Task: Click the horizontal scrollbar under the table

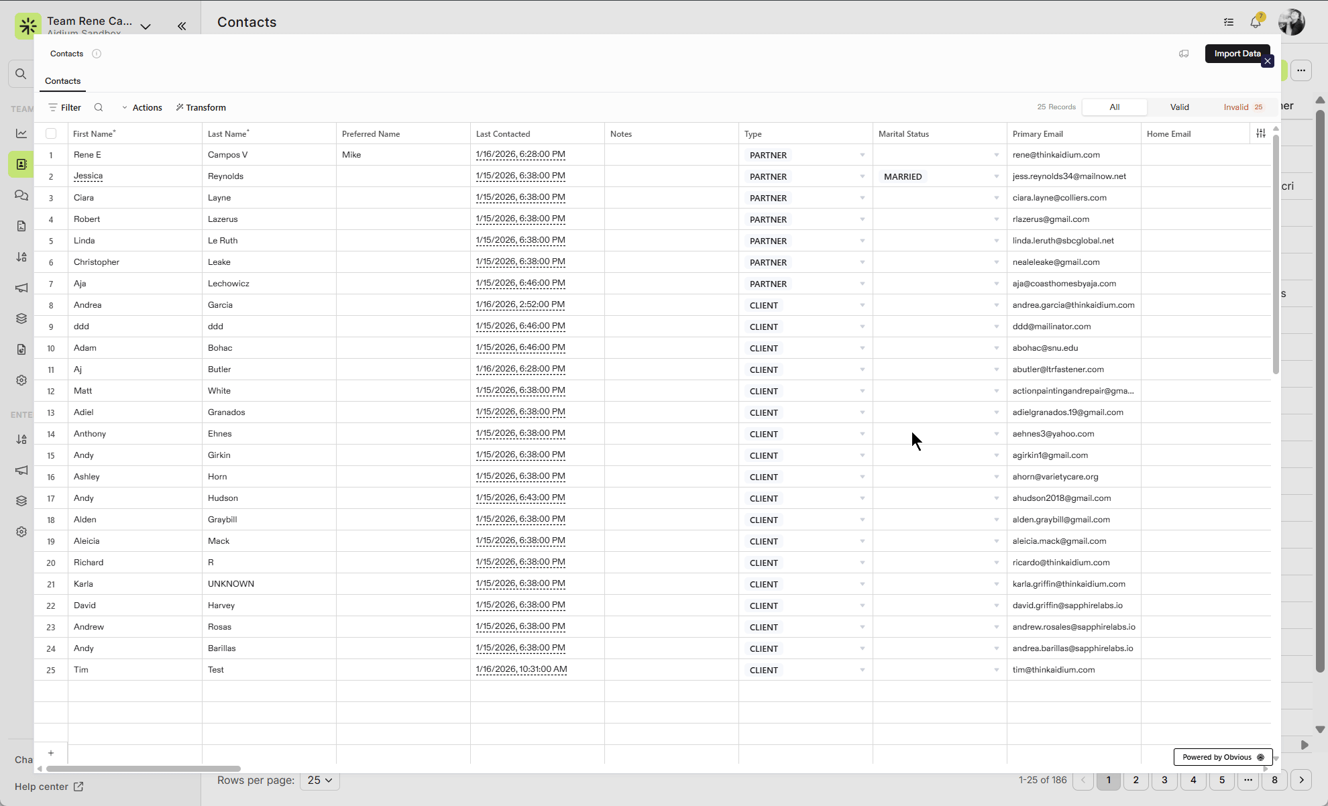Action: [x=144, y=768]
